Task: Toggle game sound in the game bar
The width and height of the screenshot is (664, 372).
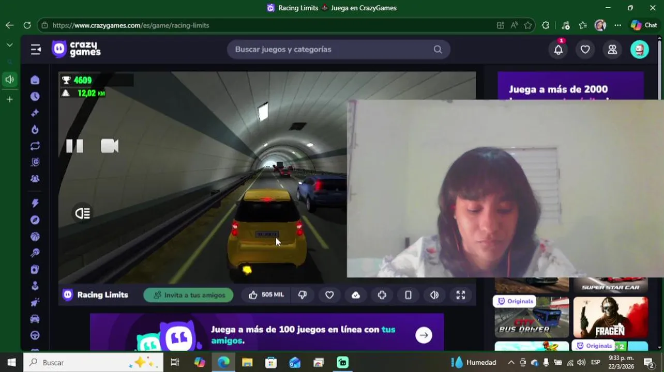Action: [434, 295]
